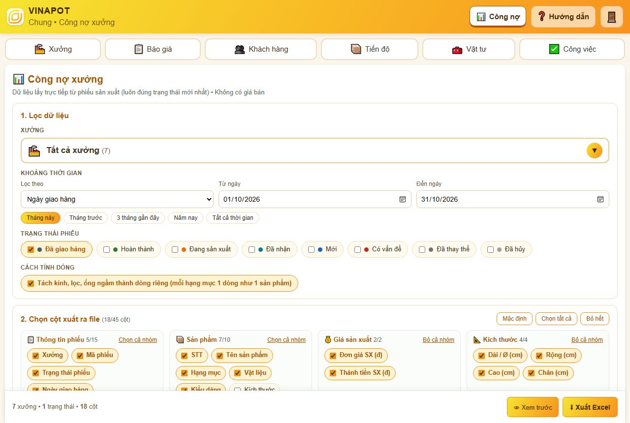The width and height of the screenshot is (630, 423).
Task: Open calendar picker in Đến ngày field
Action: pyautogui.click(x=600, y=199)
